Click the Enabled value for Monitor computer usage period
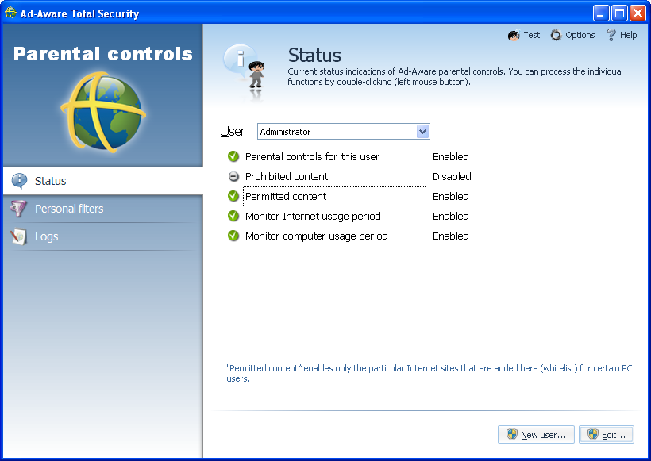 point(450,236)
